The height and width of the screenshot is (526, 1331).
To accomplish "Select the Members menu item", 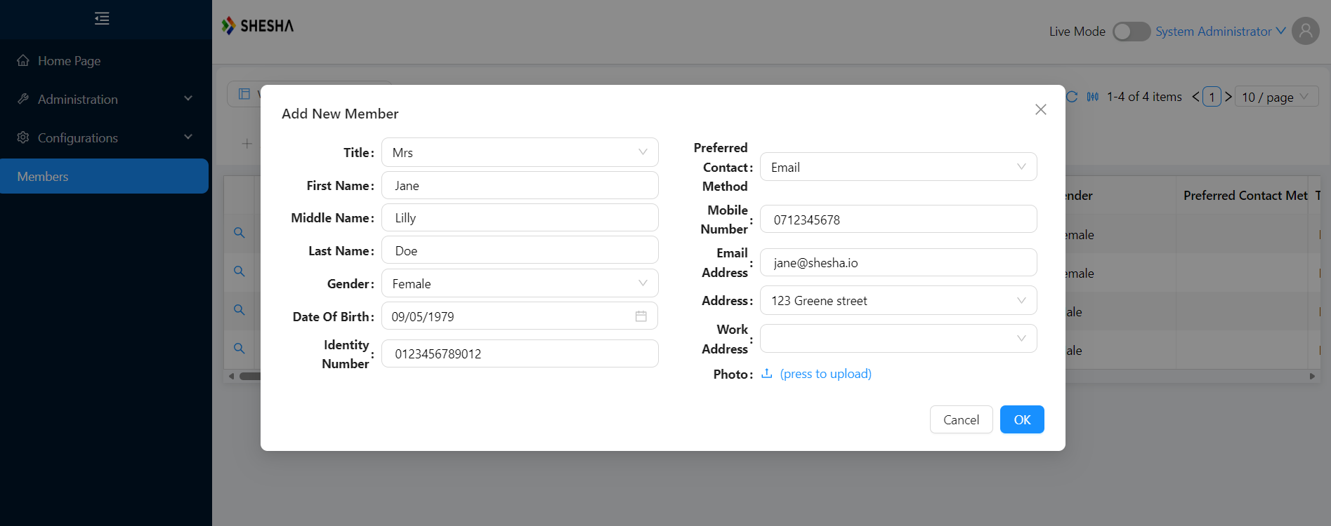I will tap(105, 176).
